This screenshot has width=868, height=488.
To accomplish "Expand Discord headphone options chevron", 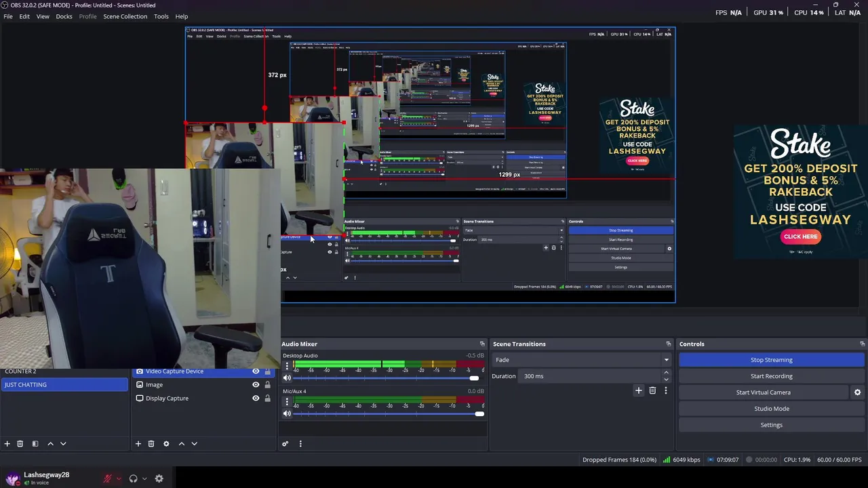I will click(x=144, y=479).
